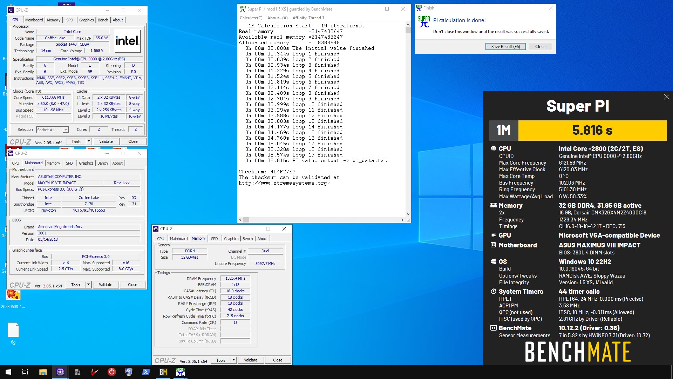Click the MAXIMUS VIII IMPACT model field
673x379 pixels.
70,183
